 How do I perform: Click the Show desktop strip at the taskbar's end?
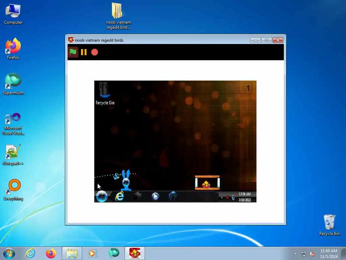(344, 253)
